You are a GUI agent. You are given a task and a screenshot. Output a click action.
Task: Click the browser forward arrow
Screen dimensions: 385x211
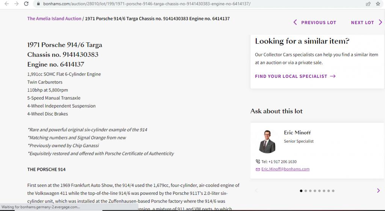pyautogui.click(x=16, y=4)
